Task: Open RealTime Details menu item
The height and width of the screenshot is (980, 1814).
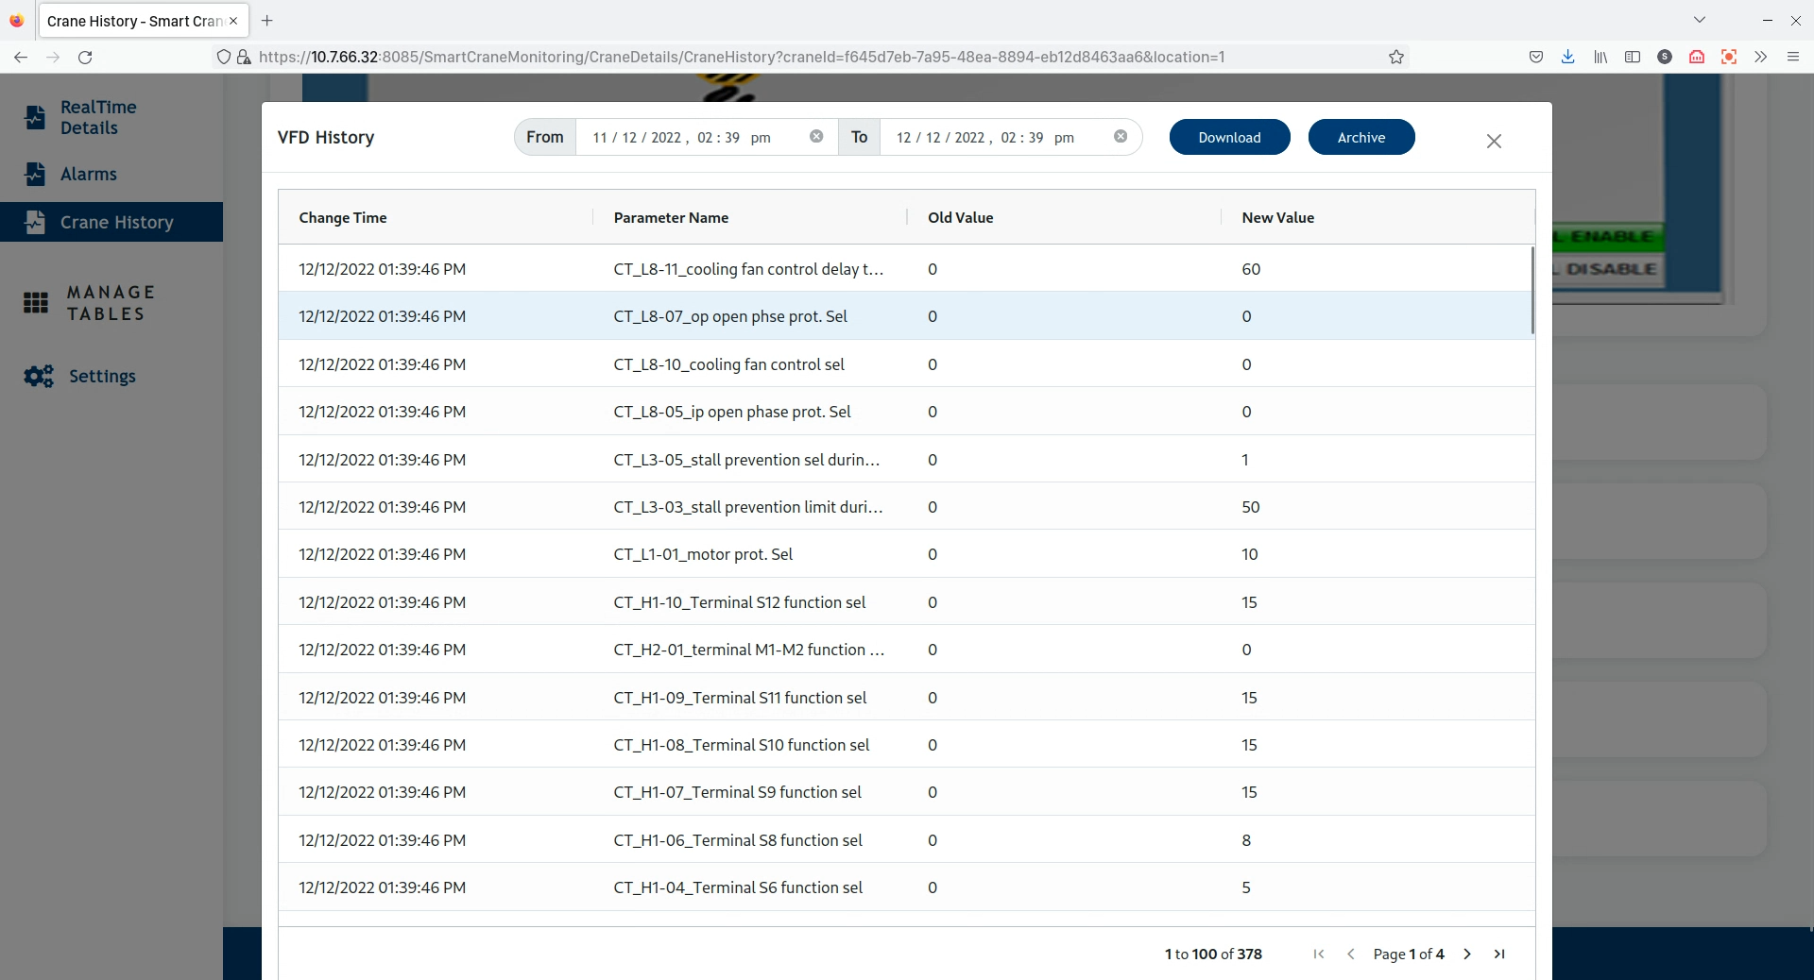Action: [x=98, y=117]
